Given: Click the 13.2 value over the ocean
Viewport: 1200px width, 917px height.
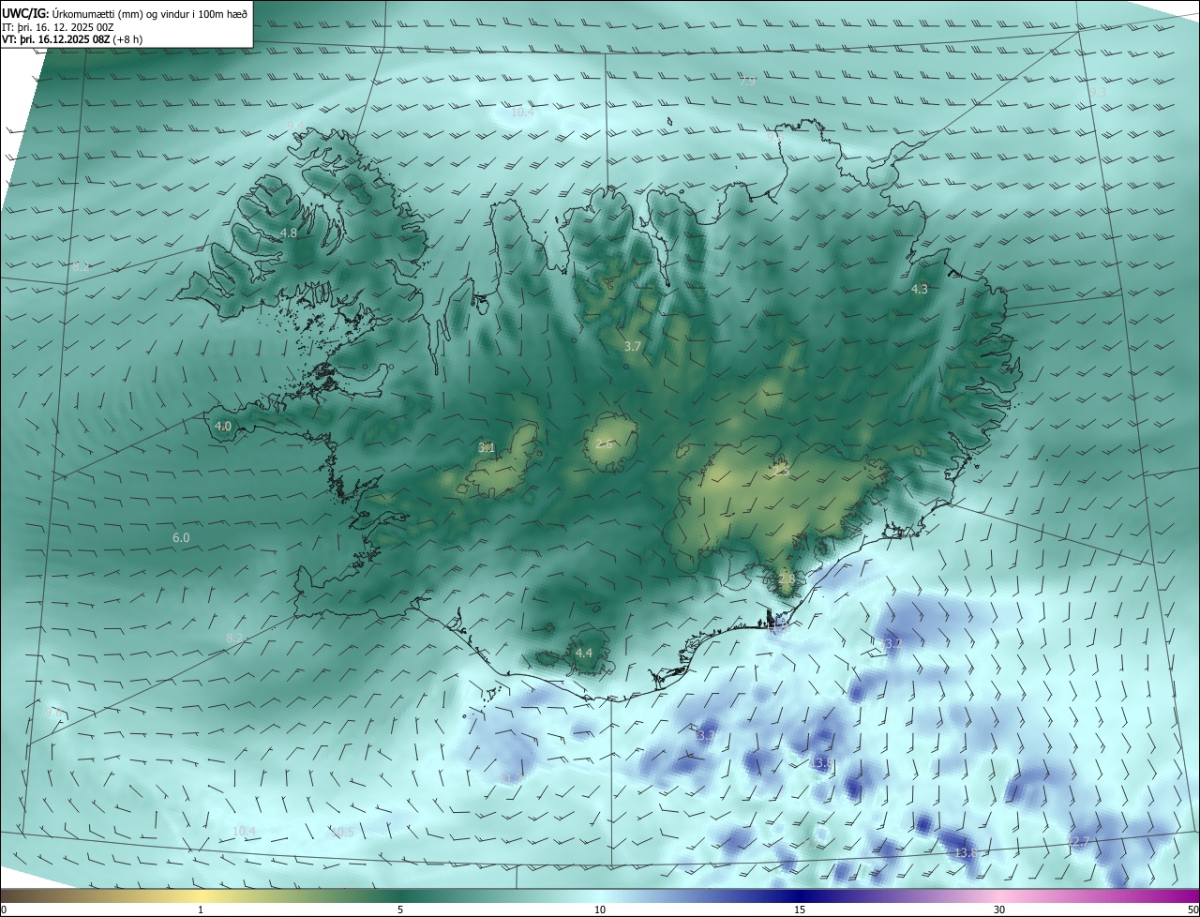Looking at the screenshot, I should [890, 644].
